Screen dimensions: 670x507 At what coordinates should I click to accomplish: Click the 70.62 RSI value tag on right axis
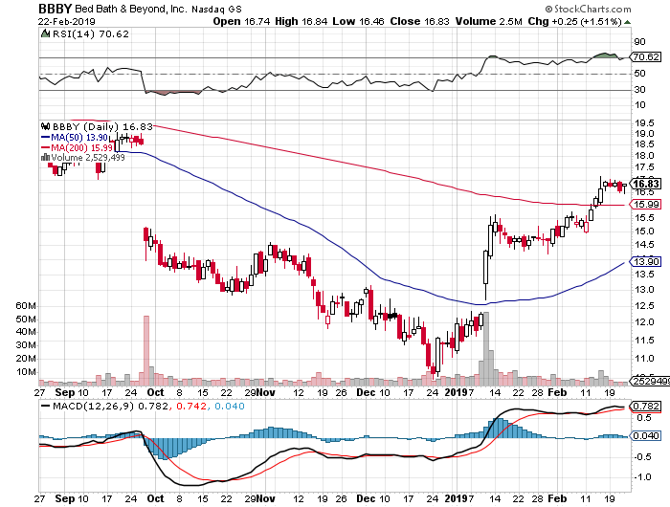coord(646,56)
